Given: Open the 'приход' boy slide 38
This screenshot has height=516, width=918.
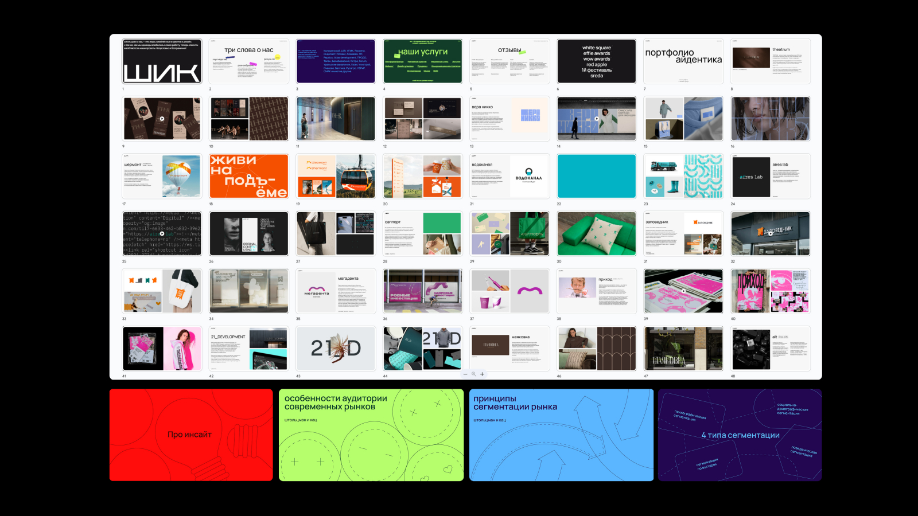Looking at the screenshot, I should tap(597, 291).
